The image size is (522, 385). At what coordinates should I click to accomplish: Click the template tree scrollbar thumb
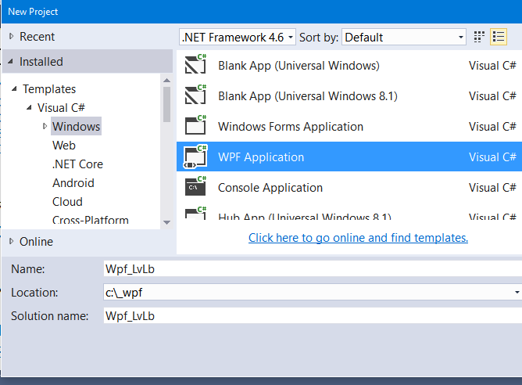pyautogui.click(x=166, y=104)
